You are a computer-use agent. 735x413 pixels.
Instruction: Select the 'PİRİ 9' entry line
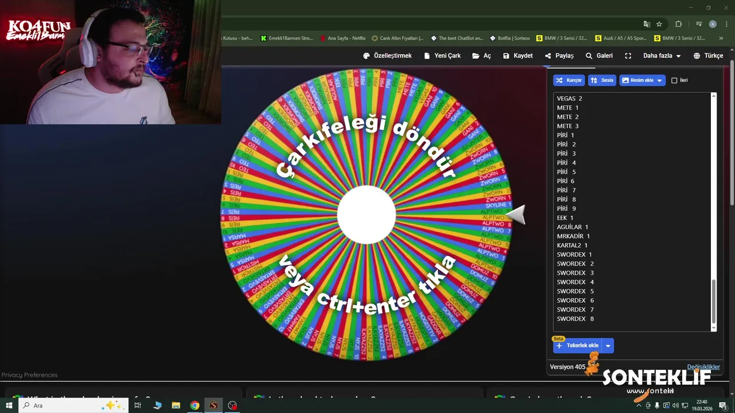(566, 209)
